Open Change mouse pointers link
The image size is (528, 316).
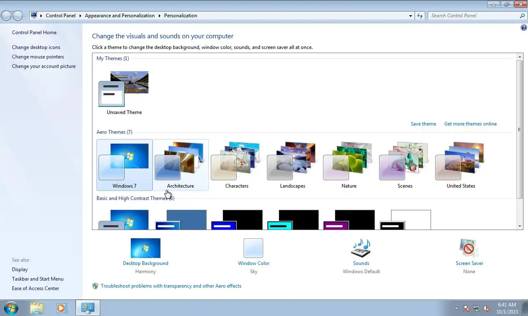click(x=38, y=57)
